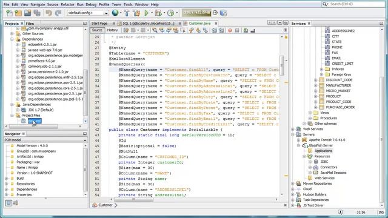This screenshot has width=388, height=218.
Task: Click the editor vertical scrollbar thumb
Action: (x=281, y=65)
